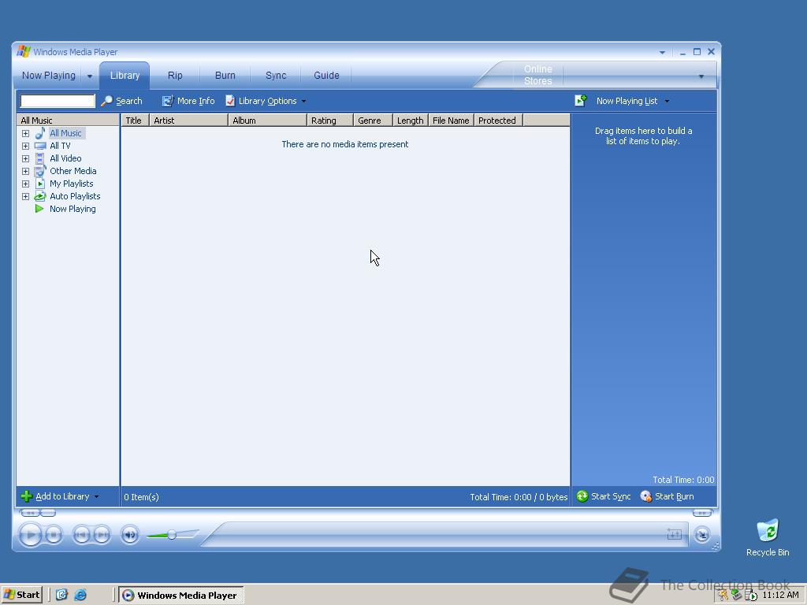Click the All Music note icon
This screenshot has width=807, height=605.
40,133
